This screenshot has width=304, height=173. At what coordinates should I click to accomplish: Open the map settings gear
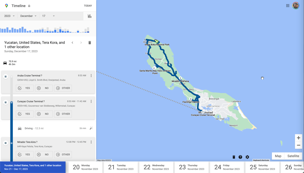(247, 157)
